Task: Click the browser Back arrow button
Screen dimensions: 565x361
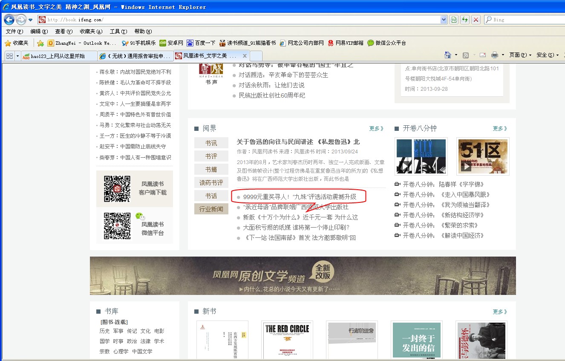Action: (9, 20)
